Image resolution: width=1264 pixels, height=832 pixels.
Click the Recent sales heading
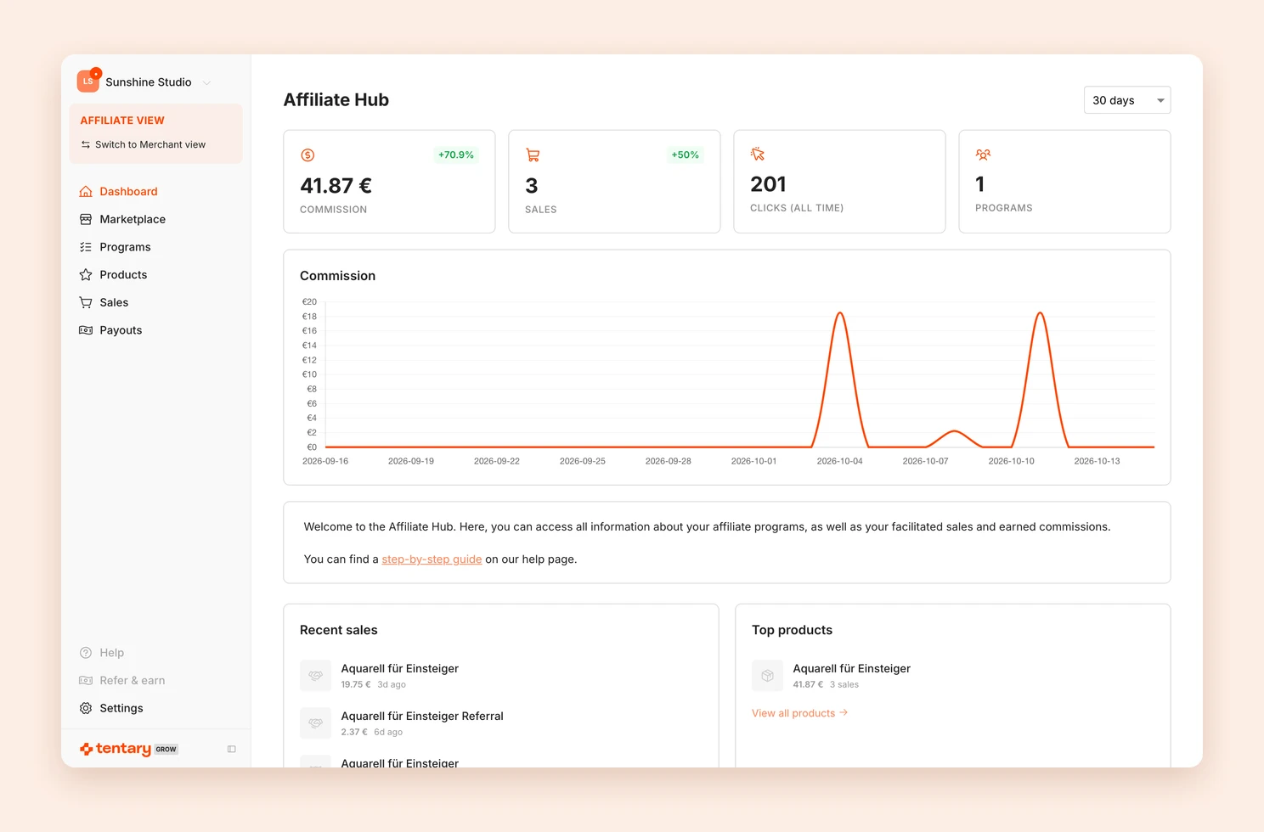[x=338, y=630]
